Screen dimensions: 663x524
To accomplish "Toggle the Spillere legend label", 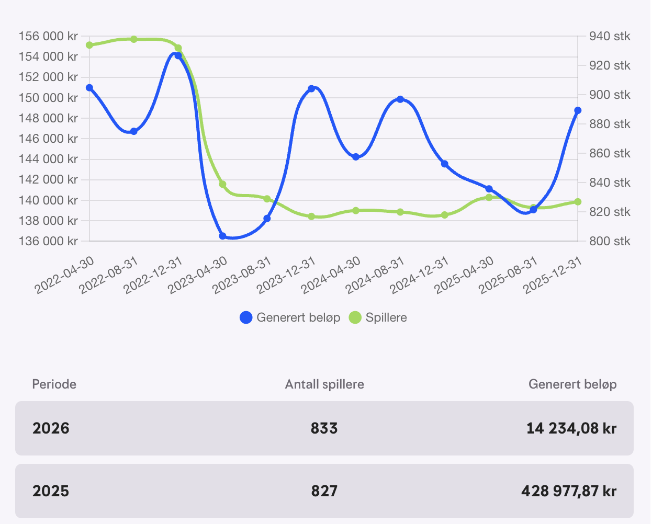I will click(386, 317).
